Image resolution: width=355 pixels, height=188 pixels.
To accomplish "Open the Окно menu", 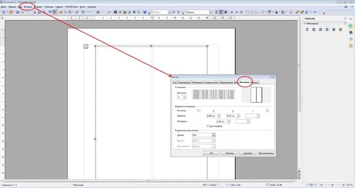I will (x=83, y=7).
